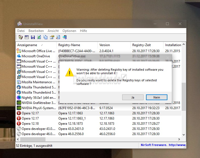200x158 pixels.
Task: Click the status text 52 Einträge, 1 ausgewählt
Action: point(34,145)
